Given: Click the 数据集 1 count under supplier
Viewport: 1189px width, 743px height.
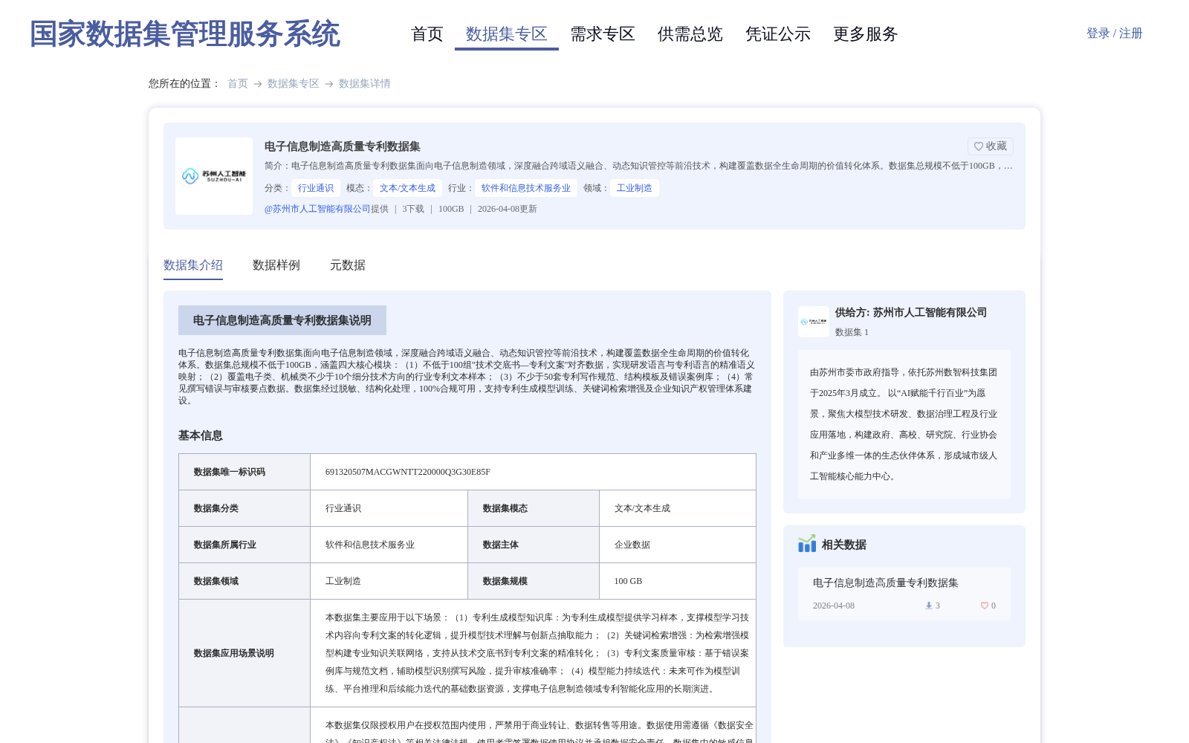Looking at the screenshot, I should coord(852,332).
